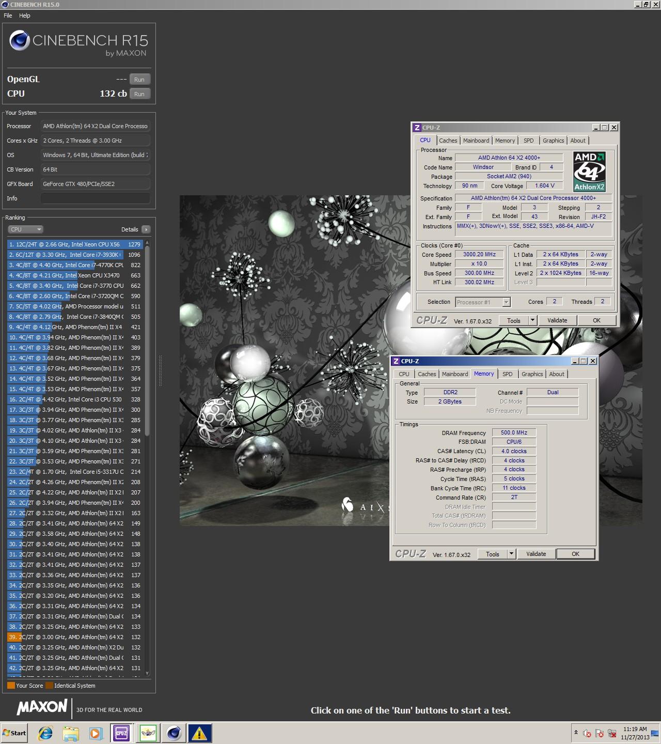Open Memory tab in upper CPU-Z window
Viewport: 661px width, 744px height.
click(x=505, y=141)
